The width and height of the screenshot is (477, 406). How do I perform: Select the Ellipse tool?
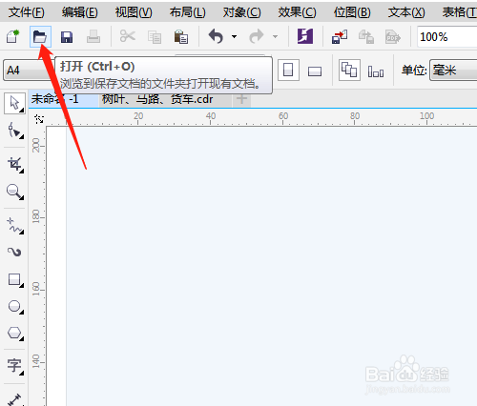coord(15,307)
